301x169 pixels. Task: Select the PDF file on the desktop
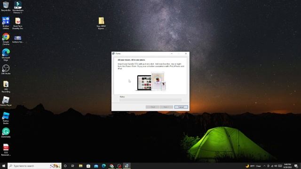pyautogui.click(x=6, y=150)
